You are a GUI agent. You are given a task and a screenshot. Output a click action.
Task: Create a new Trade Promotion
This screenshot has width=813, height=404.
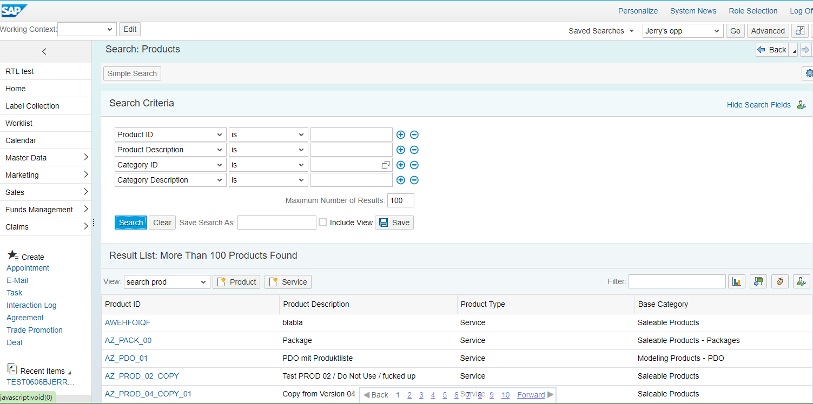click(35, 330)
